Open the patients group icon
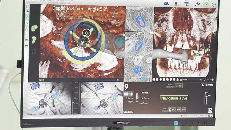The height and width of the screenshot is (130, 231). (166, 4)
